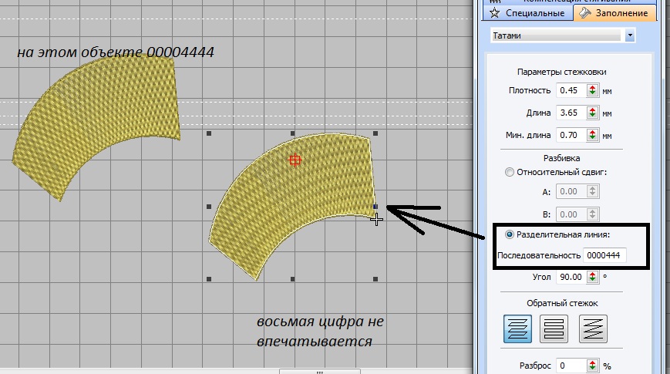
Task: Click the Разброс spinner arrows
Action: [592, 365]
